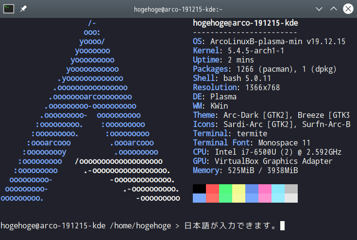Click the Memory line 525MiB / 3938MiB
The image size is (357, 240).
click(x=245, y=170)
